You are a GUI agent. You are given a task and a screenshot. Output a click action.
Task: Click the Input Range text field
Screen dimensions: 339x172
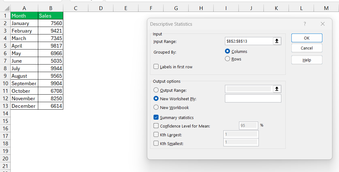[x=249, y=41]
